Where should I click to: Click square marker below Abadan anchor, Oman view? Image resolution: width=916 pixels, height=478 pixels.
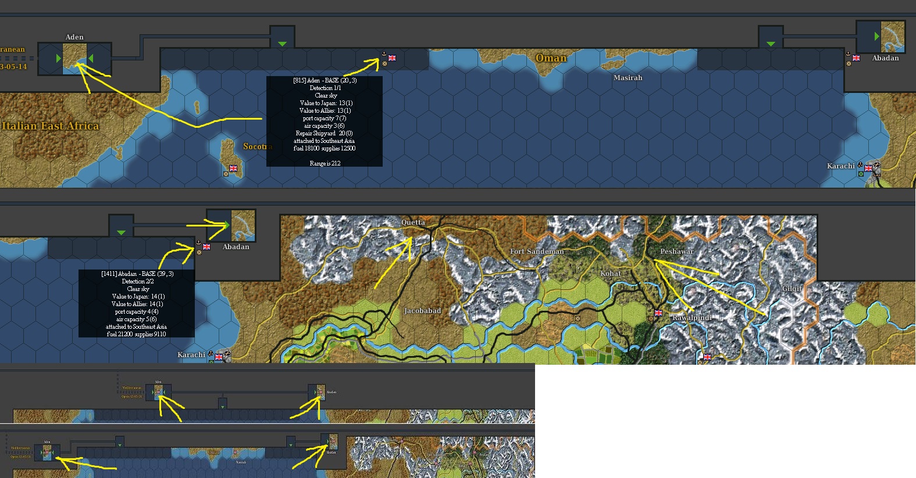point(849,63)
